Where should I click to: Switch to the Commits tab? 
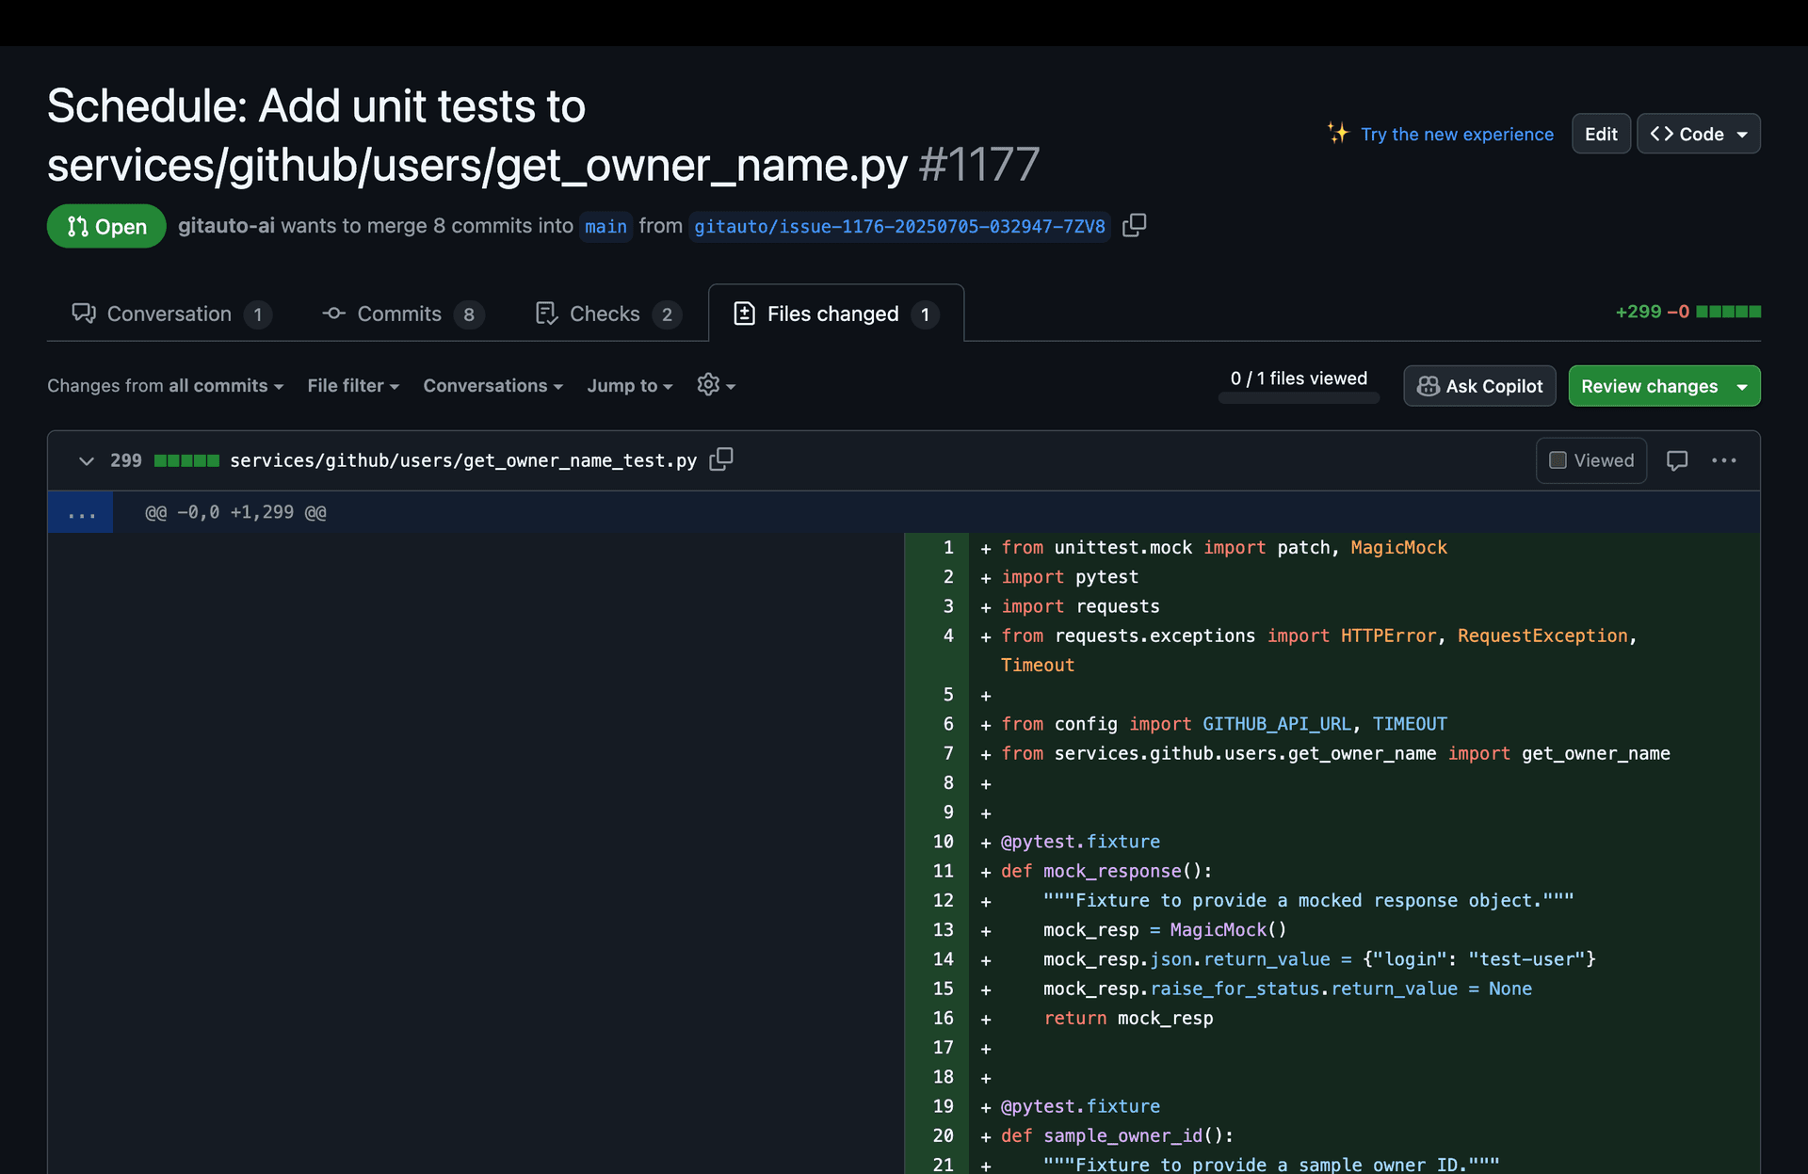tap(403, 314)
